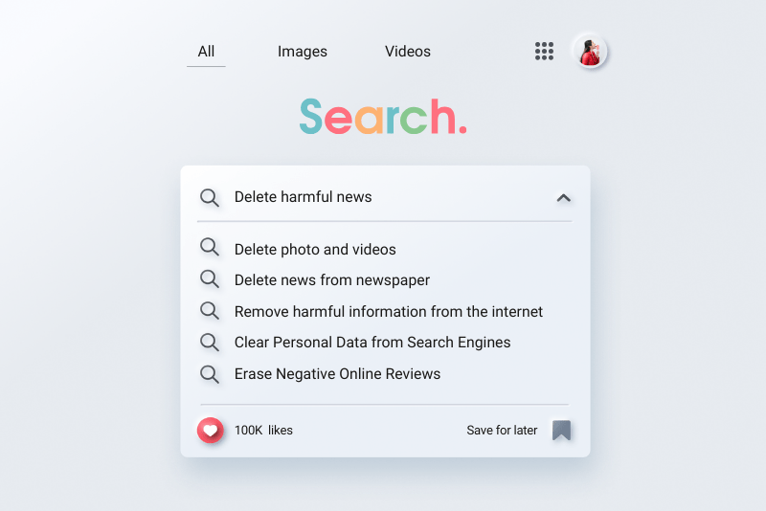Click the 100K likes count
Image resolution: width=766 pixels, height=511 pixels.
[x=263, y=430]
